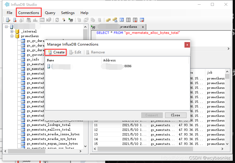The image size is (235, 163).
Task: Click the tree panel horizontal scrollbar thumb
Action: click(x=26, y=151)
